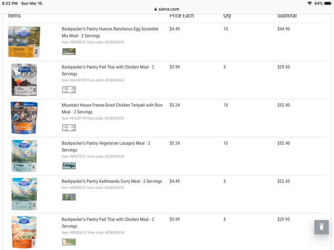Open the orange Pad Thai pouch thumbnail
Viewport: 334px width, 250px height.
pos(24,232)
